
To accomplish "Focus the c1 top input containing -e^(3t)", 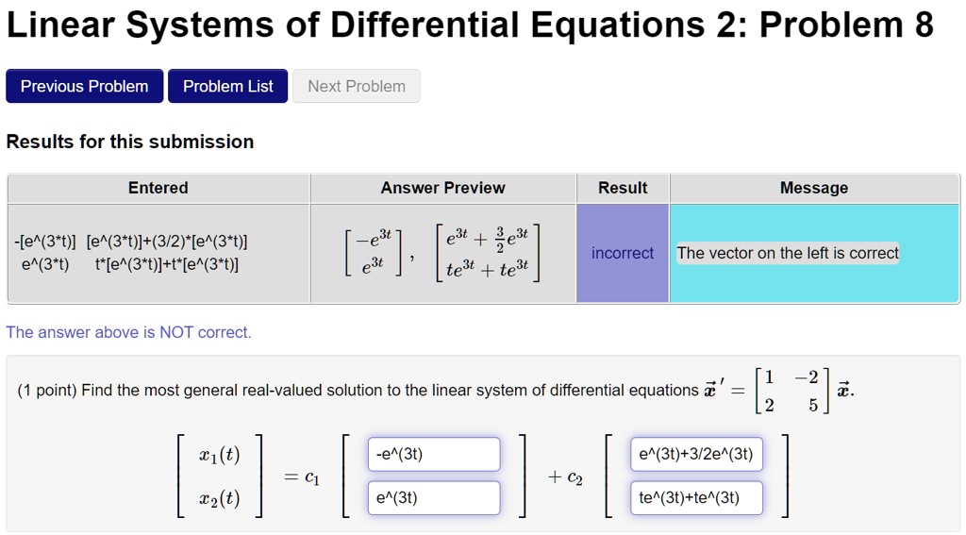I will [x=433, y=454].
